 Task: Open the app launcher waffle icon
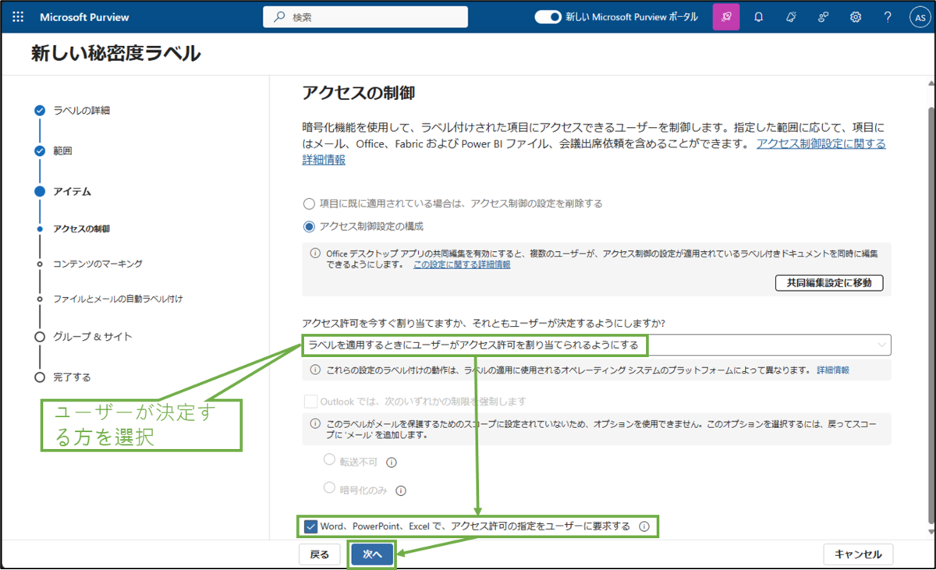[x=18, y=17]
